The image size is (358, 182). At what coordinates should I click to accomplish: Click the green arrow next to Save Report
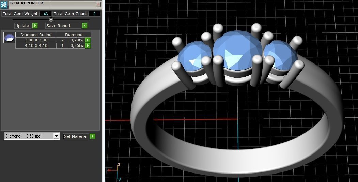85,26
